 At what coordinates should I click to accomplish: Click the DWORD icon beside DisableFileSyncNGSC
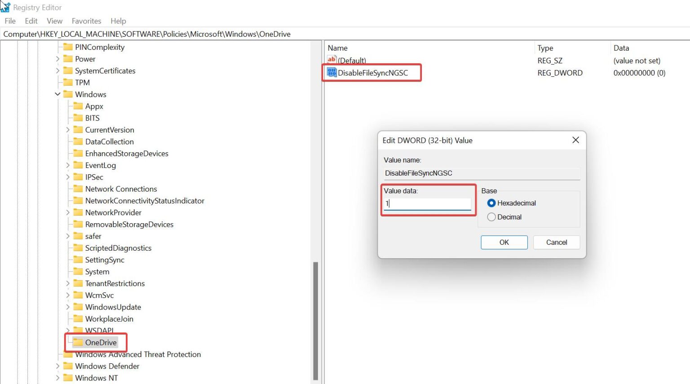pos(331,72)
